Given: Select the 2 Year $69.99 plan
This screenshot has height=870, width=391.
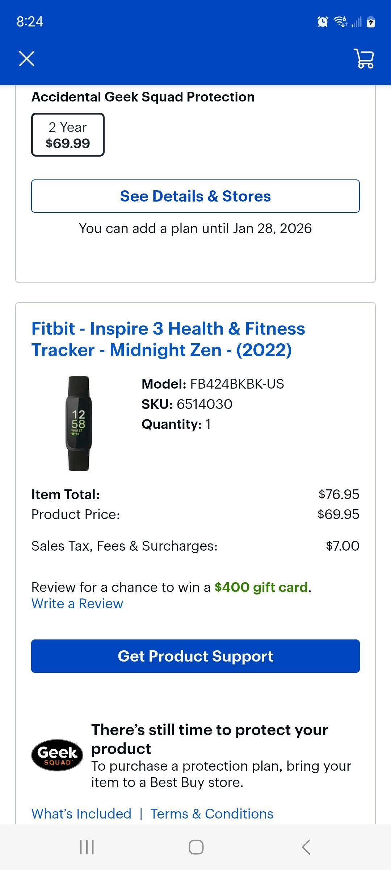Looking at the screenshot, I should tap(68, 135).
